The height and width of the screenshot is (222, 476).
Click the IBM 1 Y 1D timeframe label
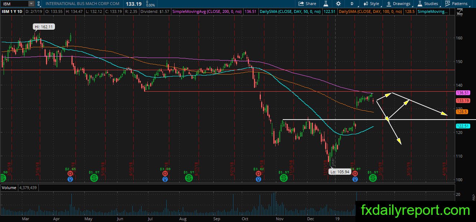(12, 11)
